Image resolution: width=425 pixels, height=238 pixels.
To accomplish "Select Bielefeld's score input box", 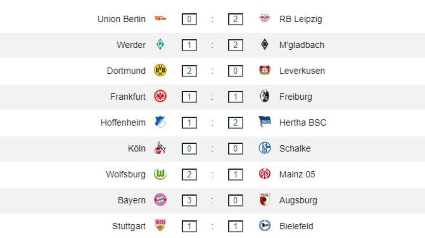I will 235,226.
